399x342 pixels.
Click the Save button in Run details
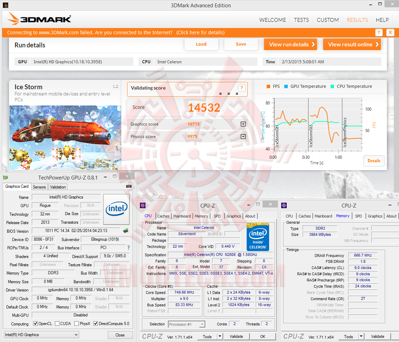pyautogui.click(x=241, y=44)
